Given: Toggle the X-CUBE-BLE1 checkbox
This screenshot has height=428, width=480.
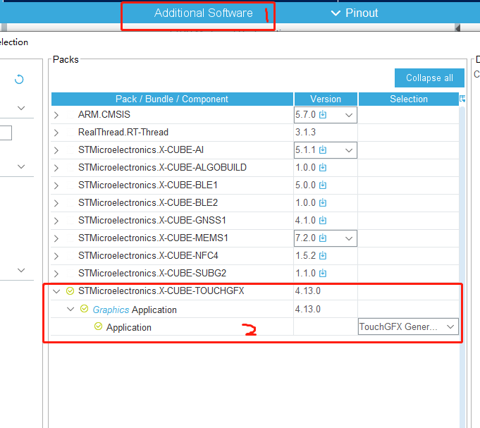Looking at the screenshot, I should click(x=70, y=185).
